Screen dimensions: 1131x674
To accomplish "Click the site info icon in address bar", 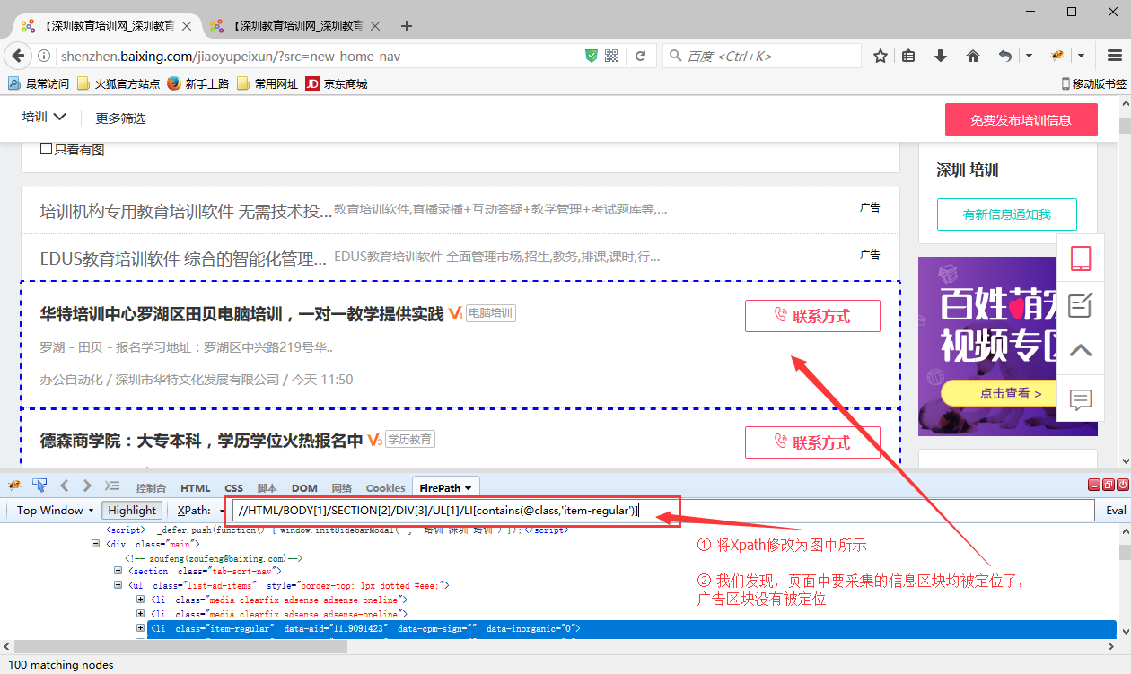I will pyautogui.click(x=44, y=57).
